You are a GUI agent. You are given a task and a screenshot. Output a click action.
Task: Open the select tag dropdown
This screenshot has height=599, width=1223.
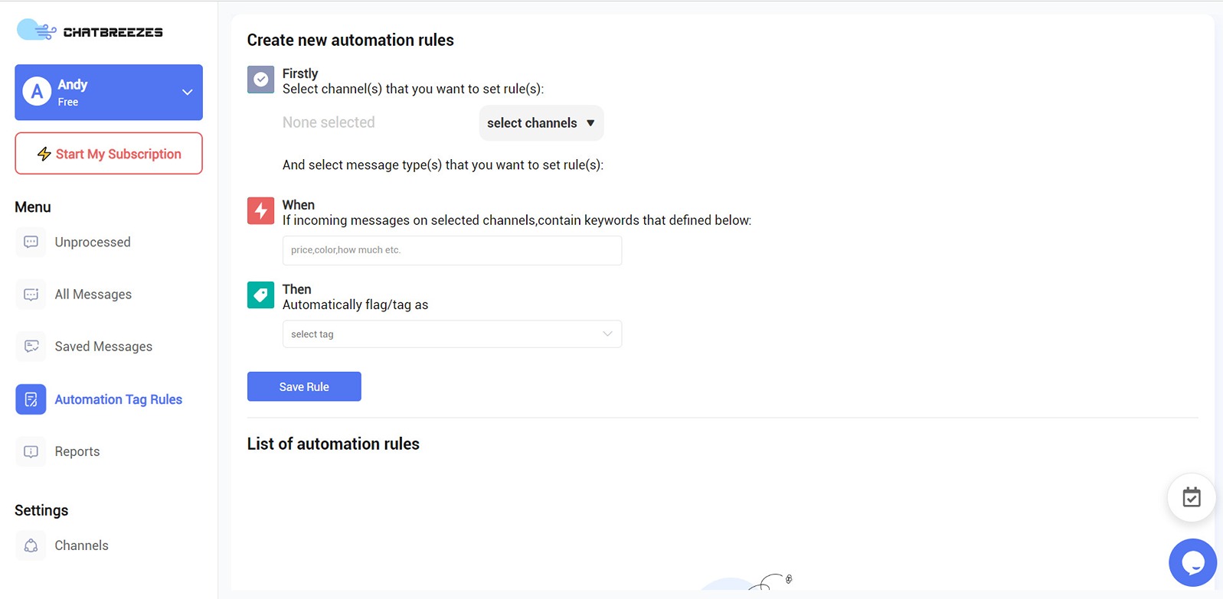tap(452, 334)
